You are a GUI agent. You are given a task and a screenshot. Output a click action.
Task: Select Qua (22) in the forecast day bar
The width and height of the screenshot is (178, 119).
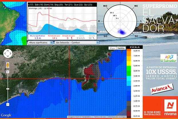(78, 5)
